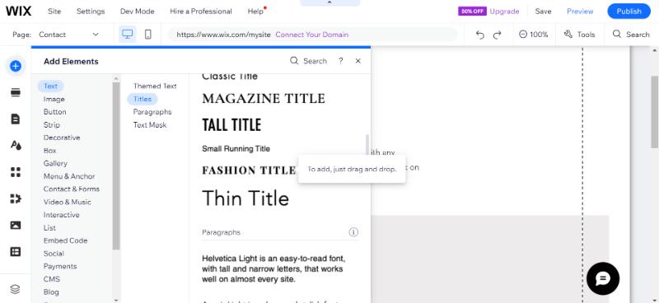Click the 50% OFF badge
This screenshot has width=659, height=303.
click(472, 12)
